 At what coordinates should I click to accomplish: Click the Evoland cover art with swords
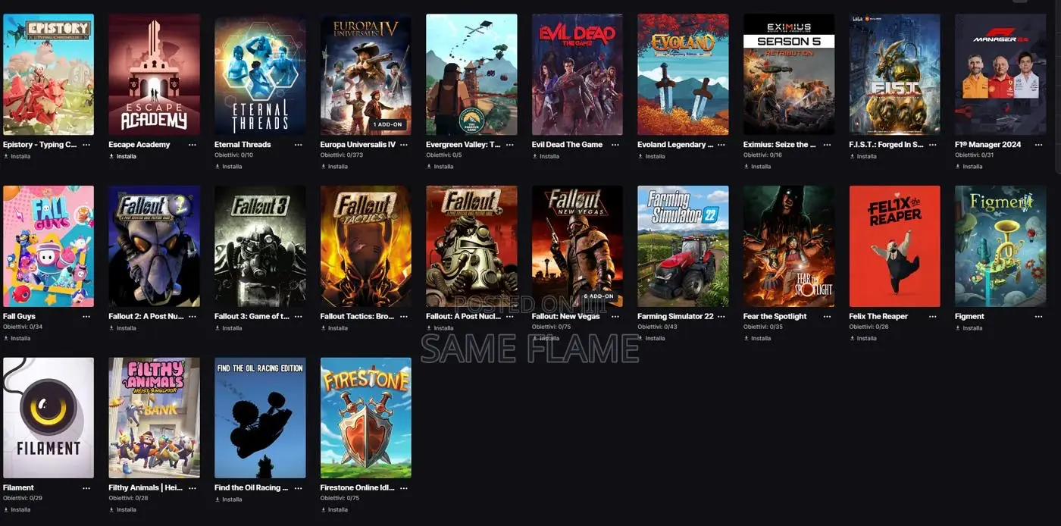coord(683,74)
